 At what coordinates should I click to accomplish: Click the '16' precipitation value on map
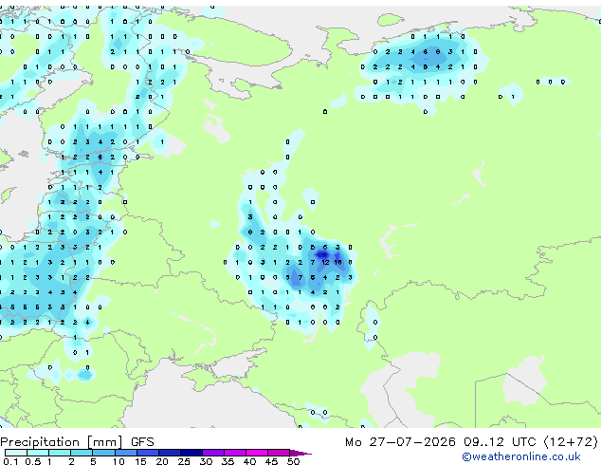337,263
